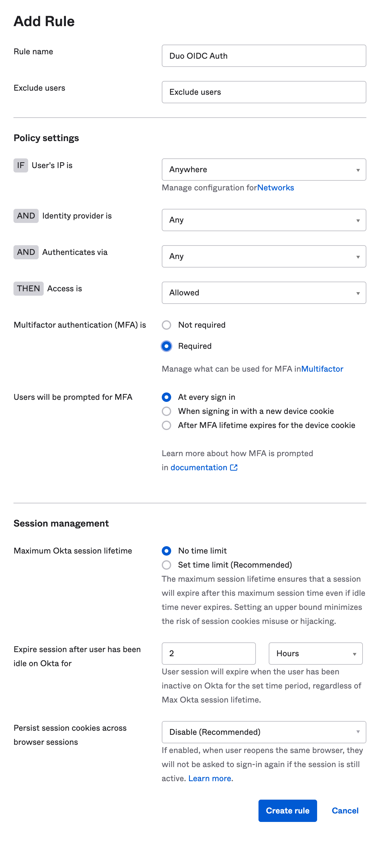The width and height of the screenshot is (381, 841).
Task: Open the Persist session cookies dropdown
Action: (x=263, y=732)
